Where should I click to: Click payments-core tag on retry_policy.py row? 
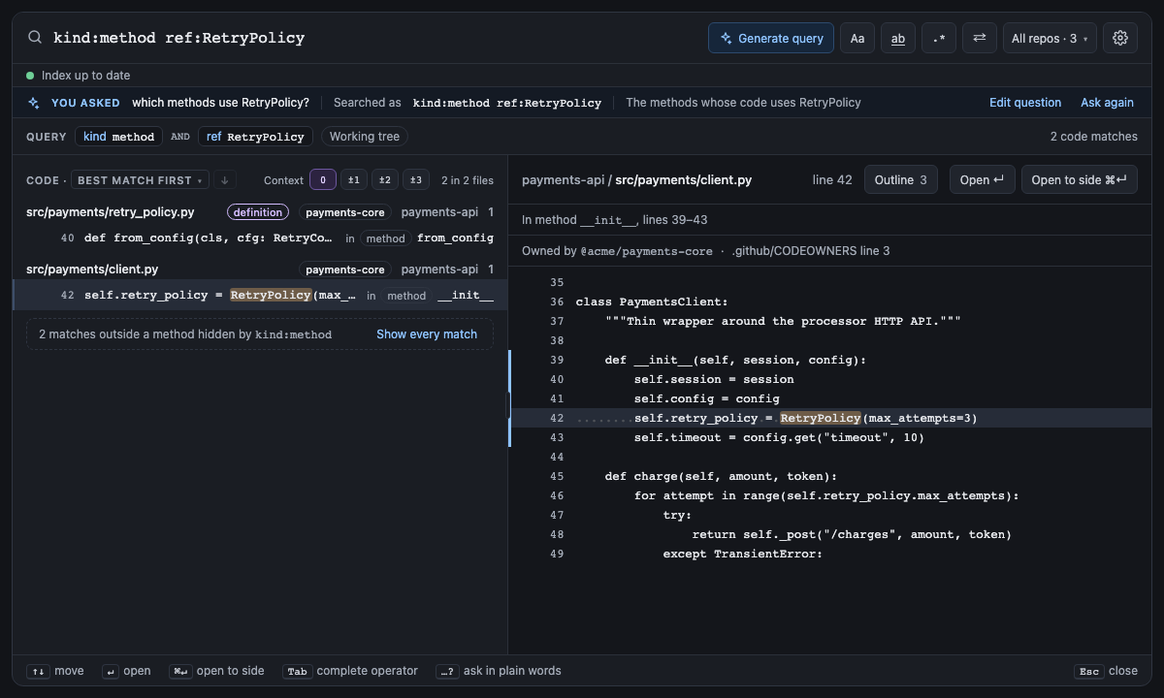pos(345,212)
